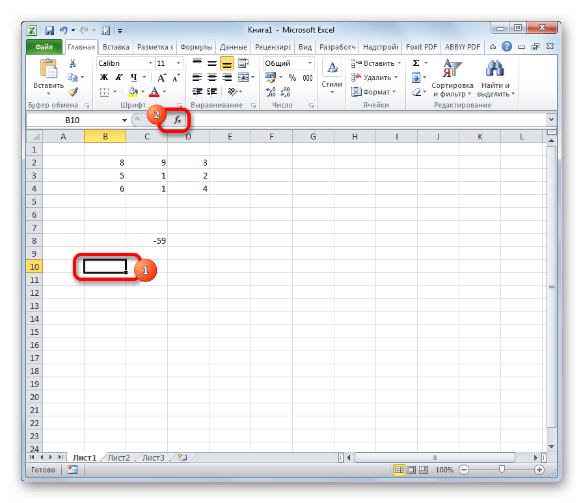Open the font size 11 dropdown
The height and width of the screenshot is (503, 583).
(178, 63)
